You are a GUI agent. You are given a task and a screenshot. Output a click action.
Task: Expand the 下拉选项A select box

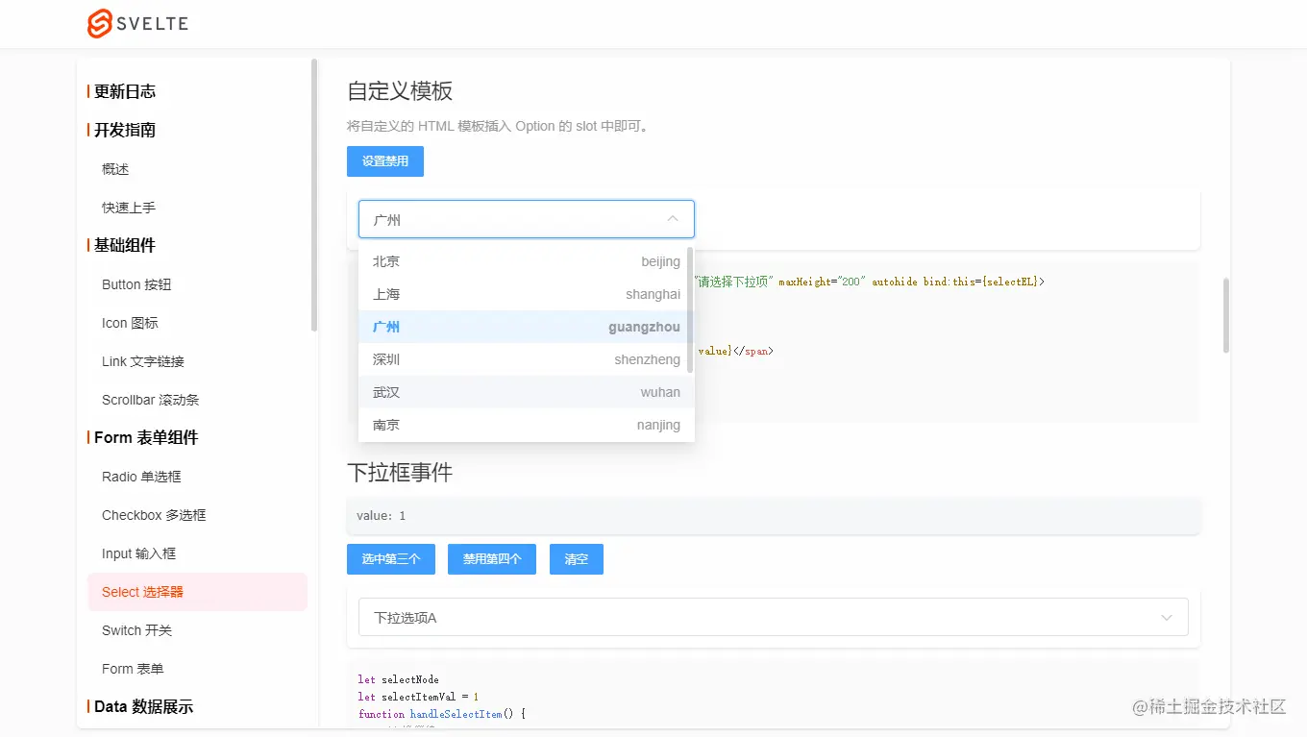(774, 617)
